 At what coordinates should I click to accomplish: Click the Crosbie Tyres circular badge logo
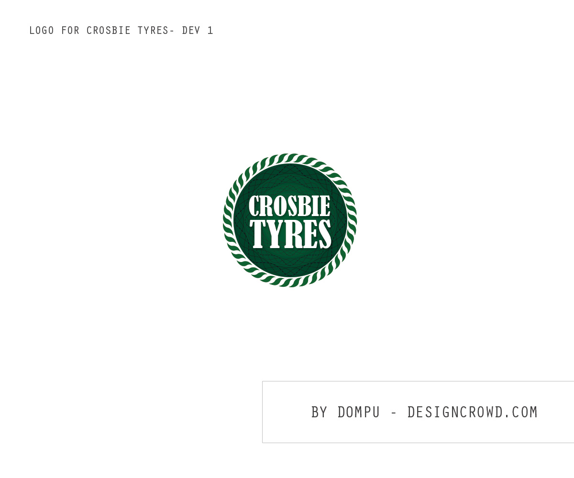click(290, 220)
